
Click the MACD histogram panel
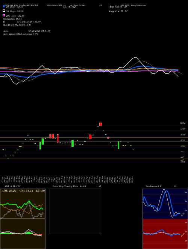23,234
